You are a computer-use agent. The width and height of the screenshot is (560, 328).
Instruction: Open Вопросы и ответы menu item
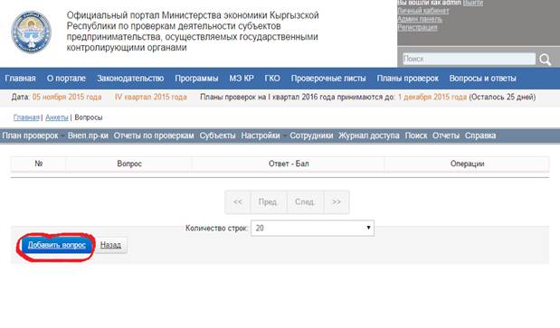point(482,79)
